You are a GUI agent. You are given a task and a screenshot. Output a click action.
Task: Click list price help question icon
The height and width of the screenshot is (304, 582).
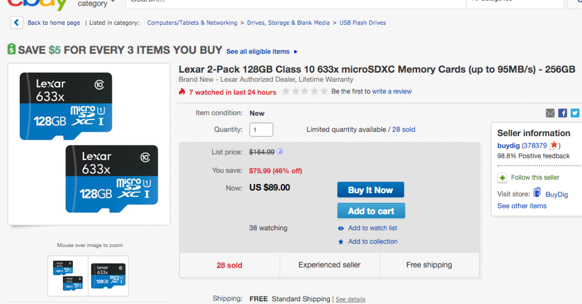click(x=280, y=152)
